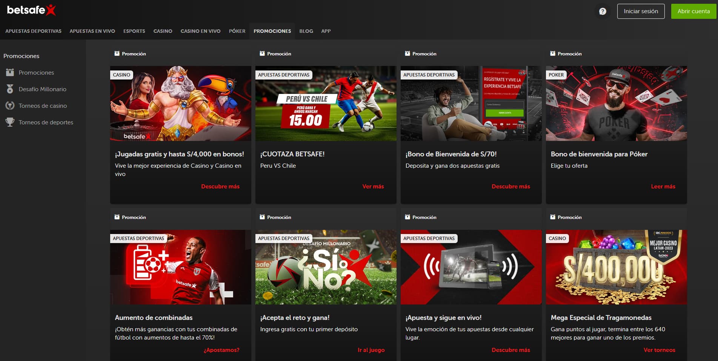
Task: Open Ver más on the CUOTAZA BETSAFE promo
Action: pos(373,186)
